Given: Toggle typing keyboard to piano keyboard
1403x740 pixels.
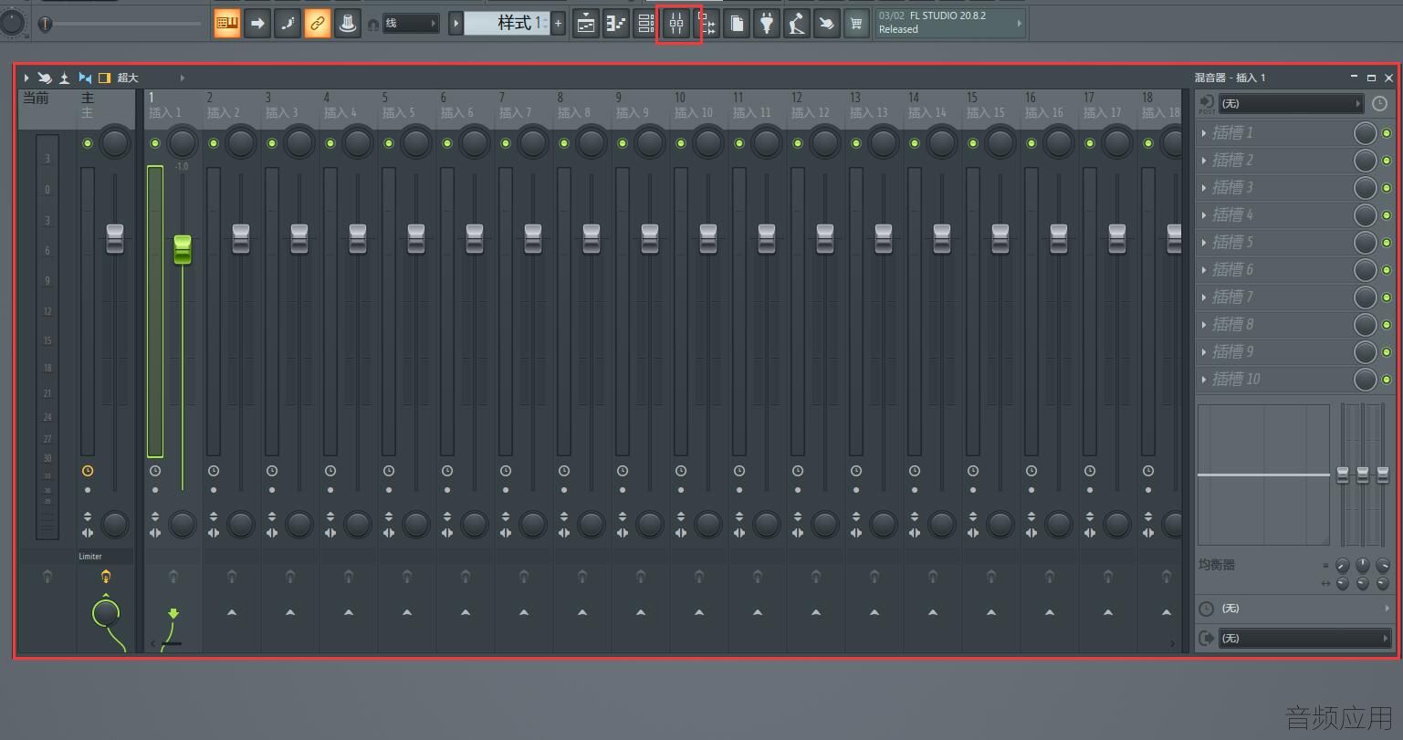Looking at the screenshot, I should tap(227, 24).
